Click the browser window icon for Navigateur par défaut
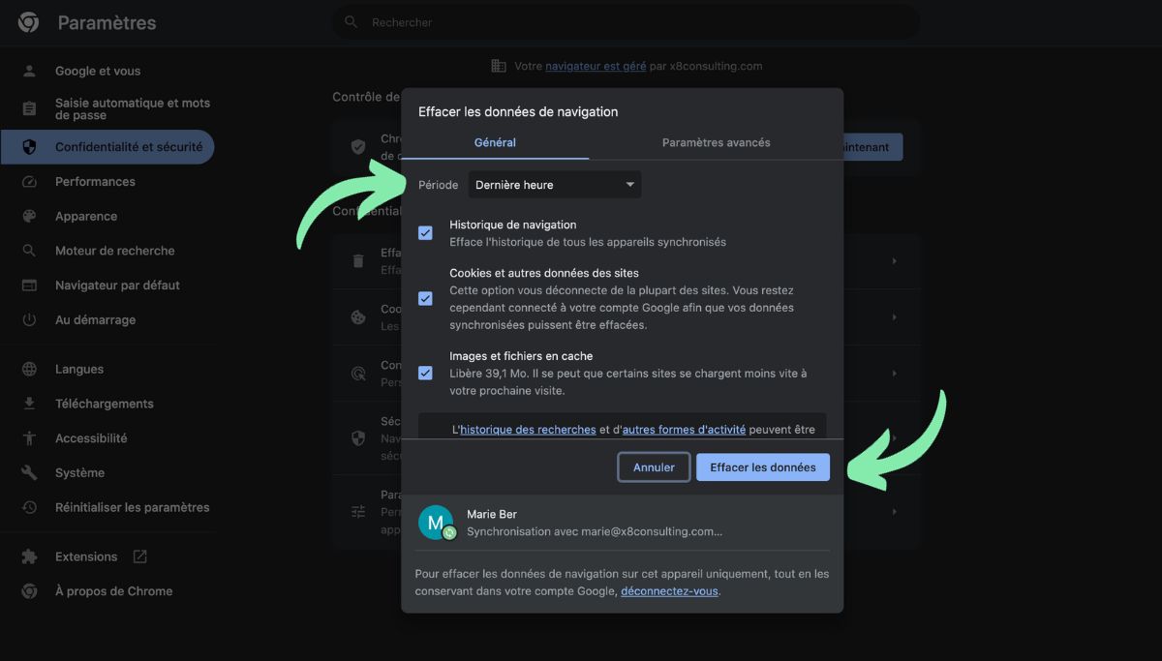This screenshot has width=1162, height=661. tap(29, 285)
